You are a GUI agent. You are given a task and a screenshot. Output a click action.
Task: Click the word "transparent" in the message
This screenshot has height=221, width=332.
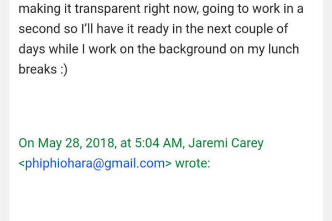[108, 9]
